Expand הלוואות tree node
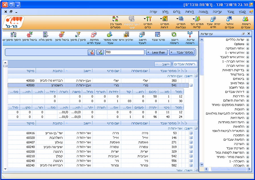The width and height of the screenshot is (255, 180). (x=248, y=127)
